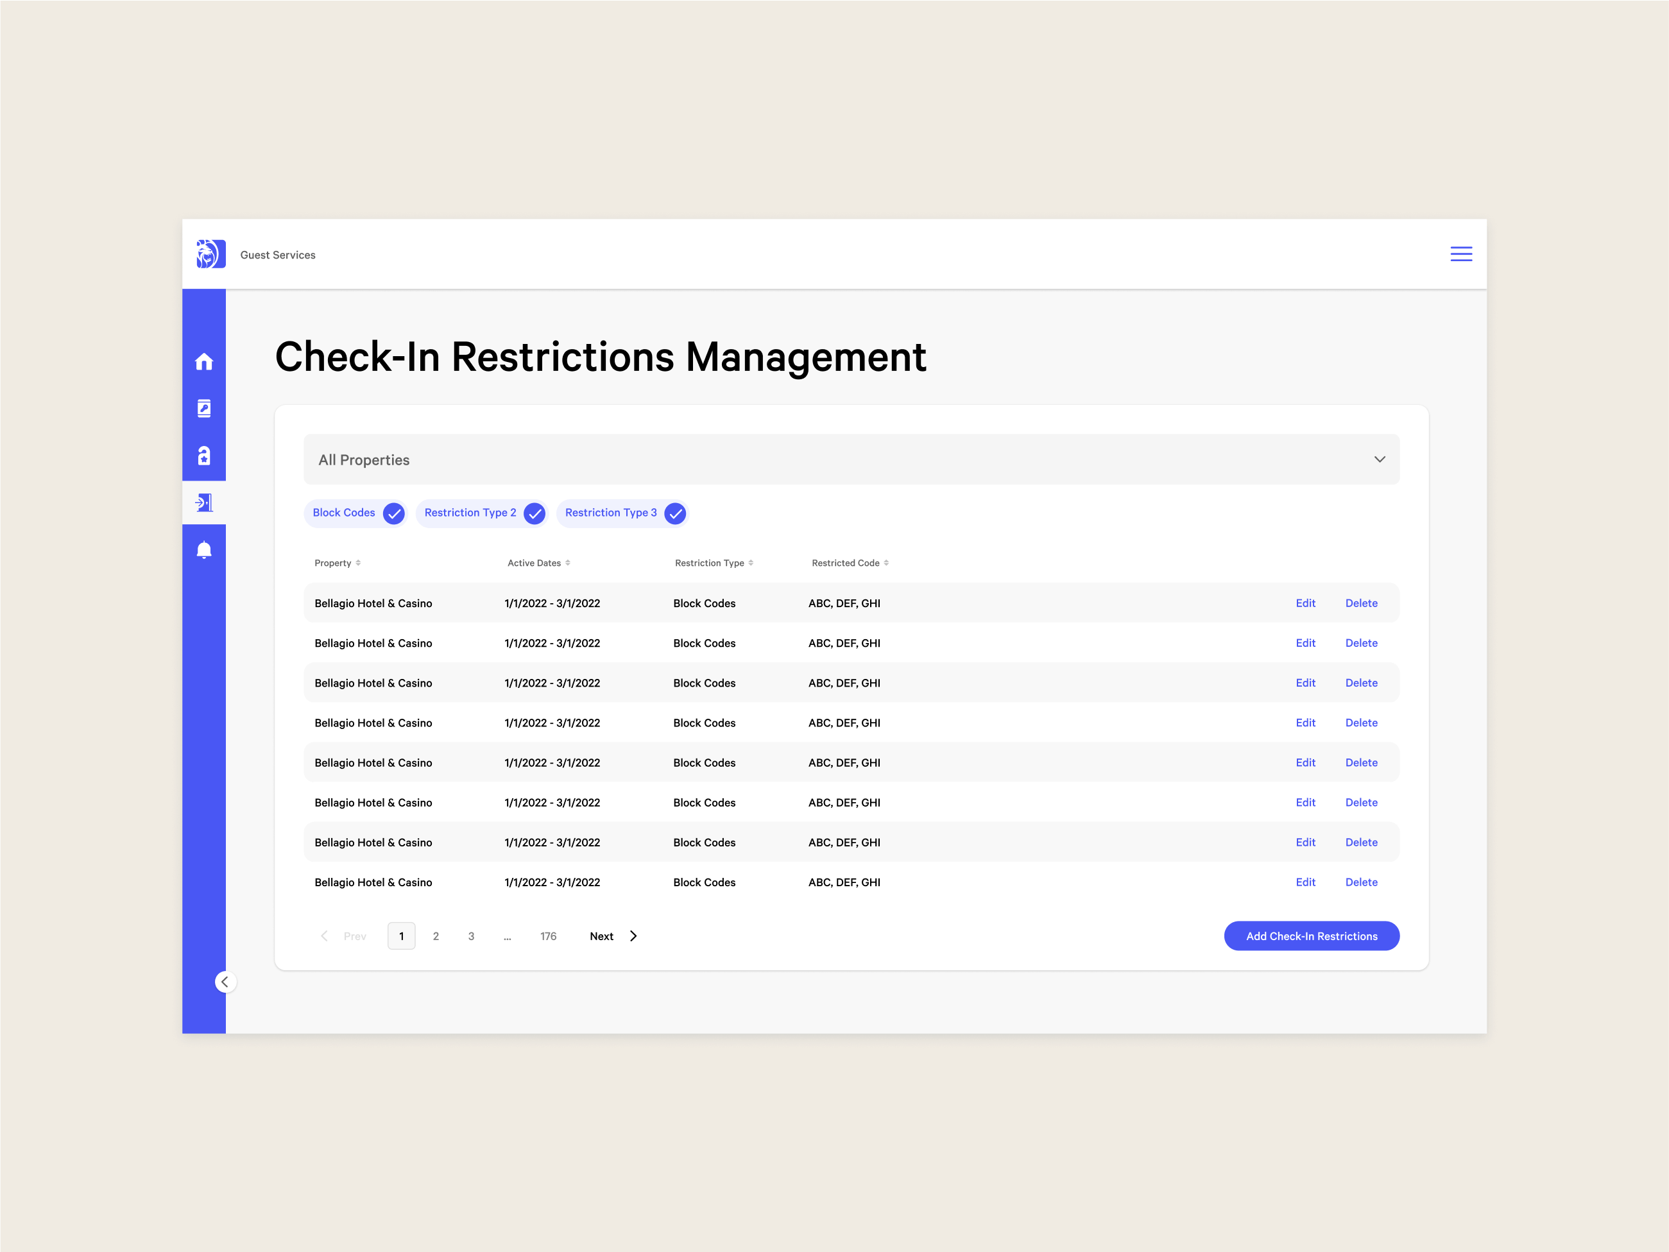Click the previous page chevron arrow

click(x=325, y=936)
